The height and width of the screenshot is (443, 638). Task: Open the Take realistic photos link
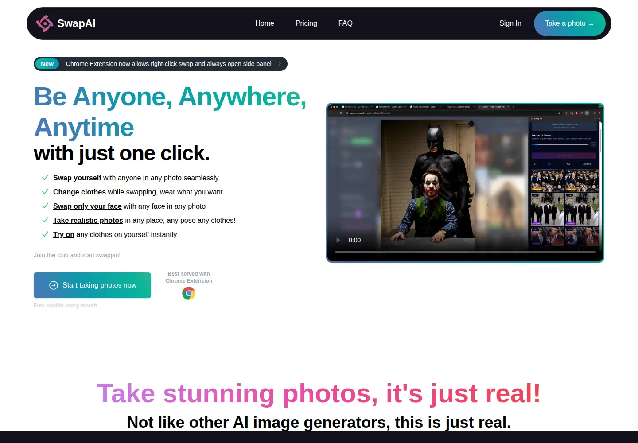tap(88, 220)
